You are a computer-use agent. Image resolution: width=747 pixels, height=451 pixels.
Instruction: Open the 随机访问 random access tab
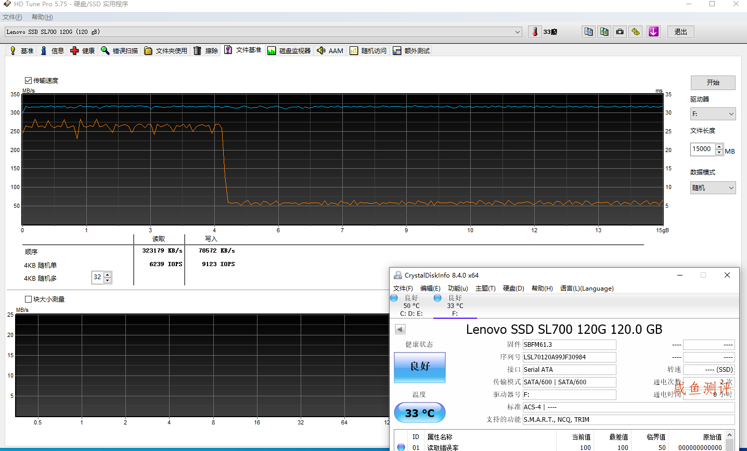[x=368, y=51]
